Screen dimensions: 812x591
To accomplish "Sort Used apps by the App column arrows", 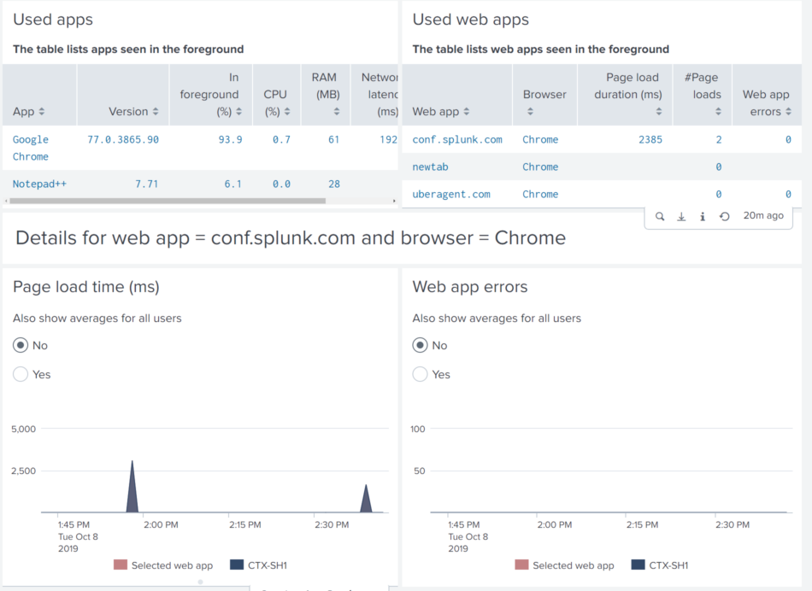I will tap(42, 112).
